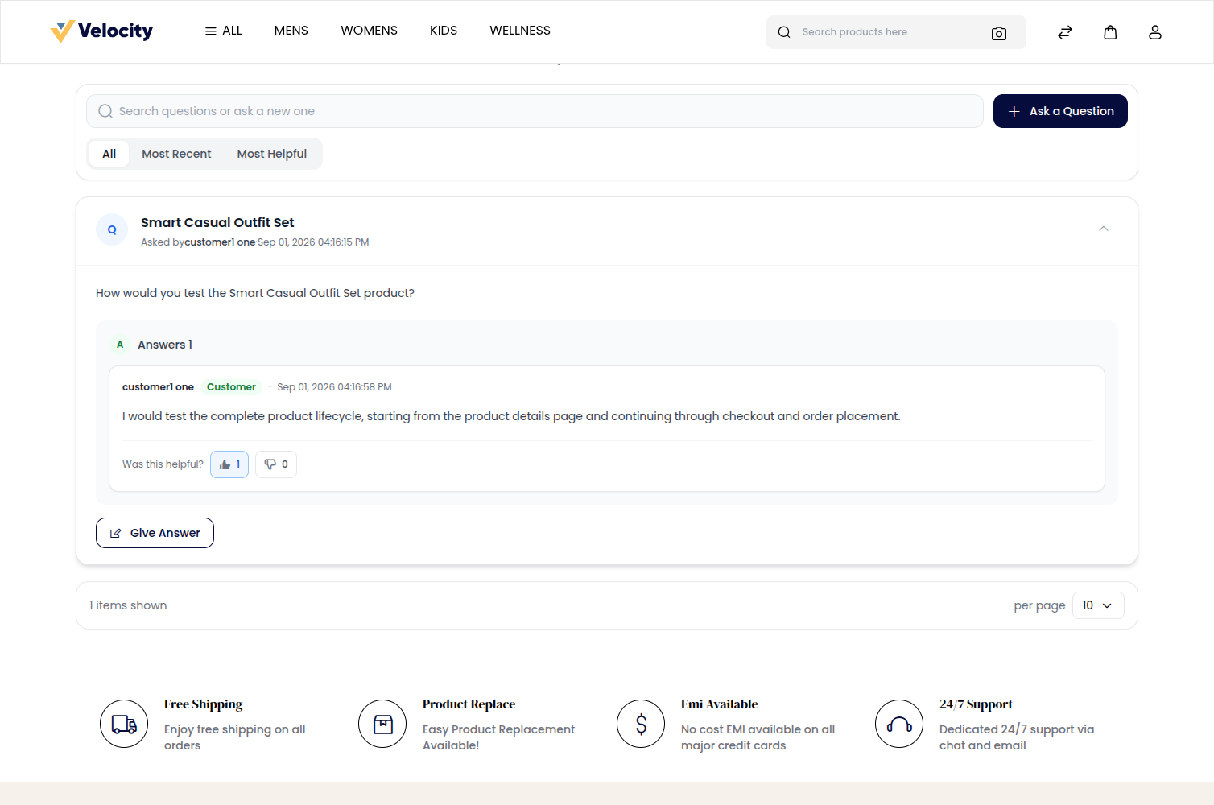
Task: Collapse the Smart Casual Outfit Set question
Action: (x=1104, y=229)
